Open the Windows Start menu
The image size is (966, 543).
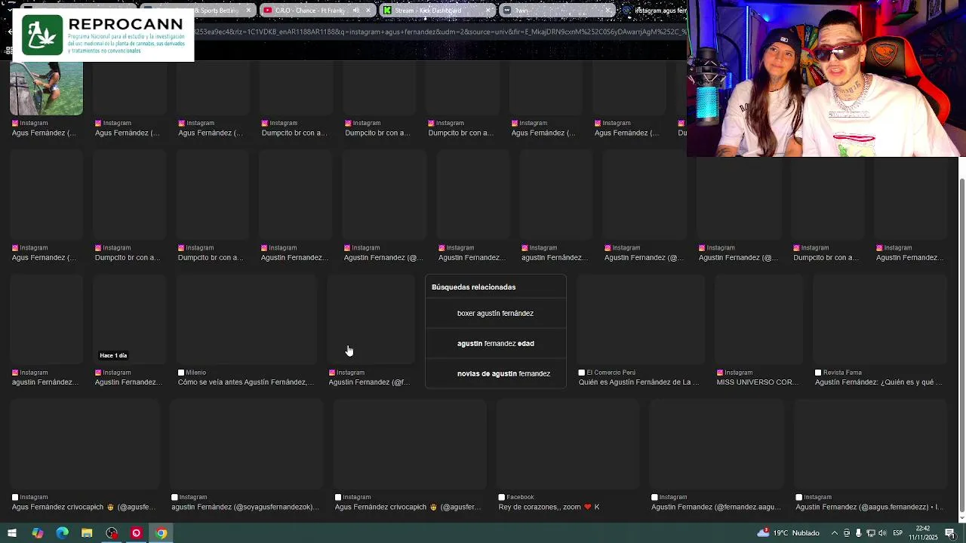point(12,533)
